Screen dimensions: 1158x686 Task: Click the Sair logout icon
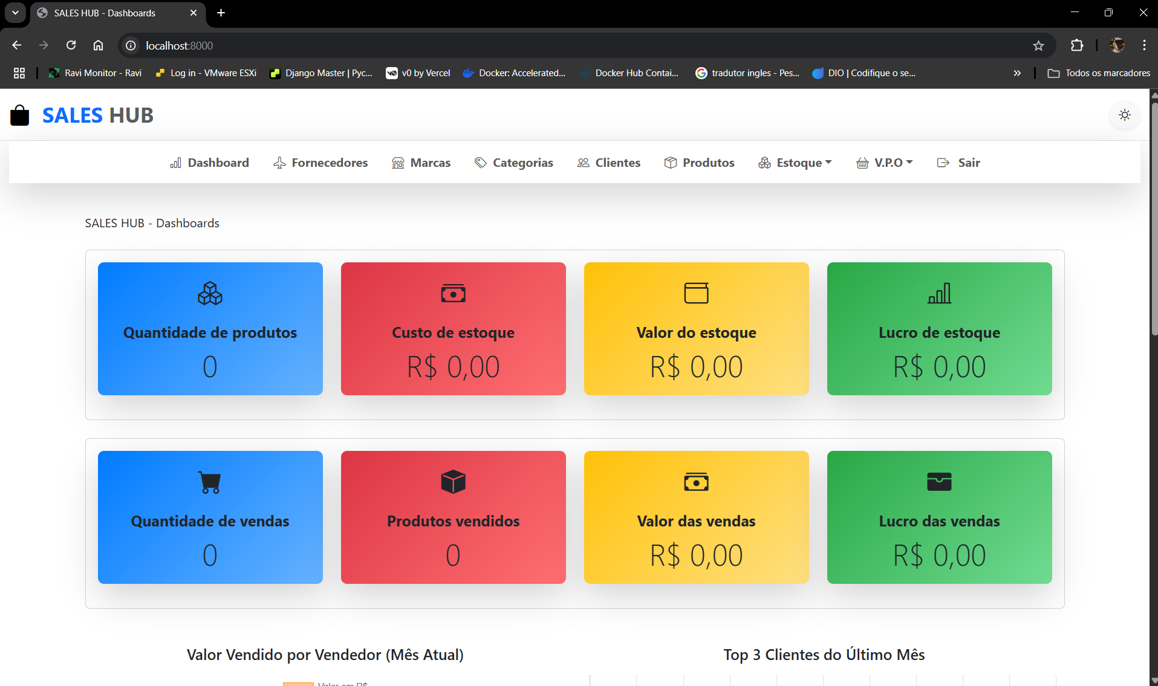coord(943,162)
